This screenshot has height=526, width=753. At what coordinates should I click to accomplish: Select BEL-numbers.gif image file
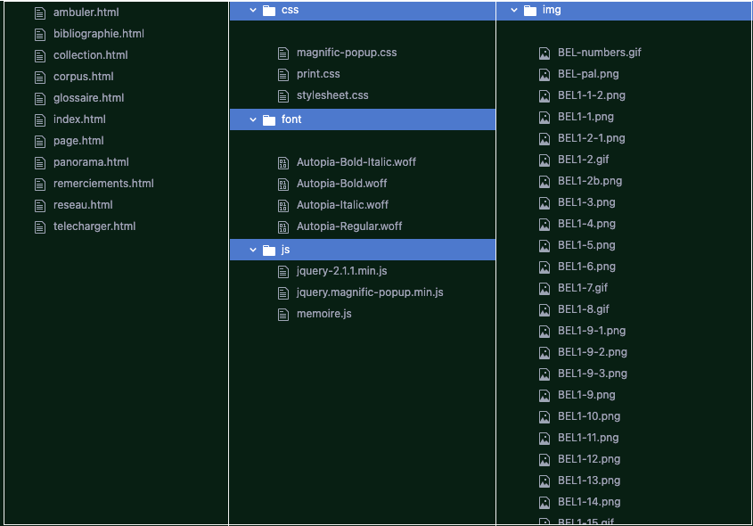(599, 53)
